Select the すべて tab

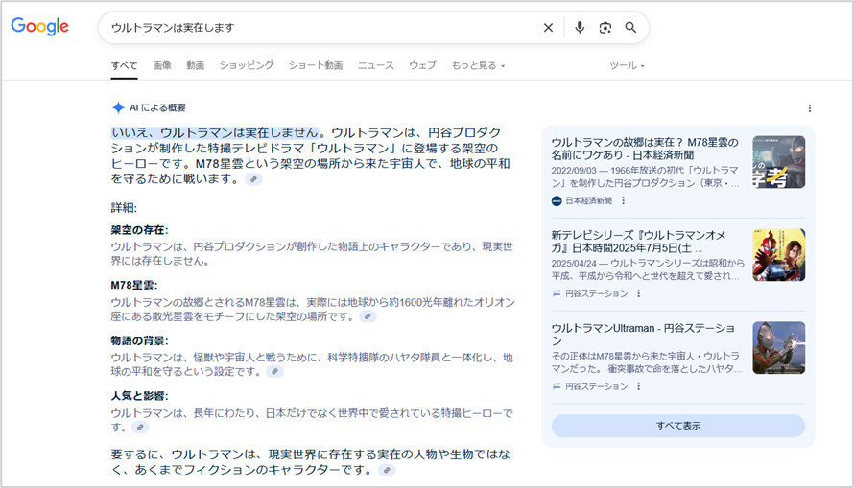point(124,66)
